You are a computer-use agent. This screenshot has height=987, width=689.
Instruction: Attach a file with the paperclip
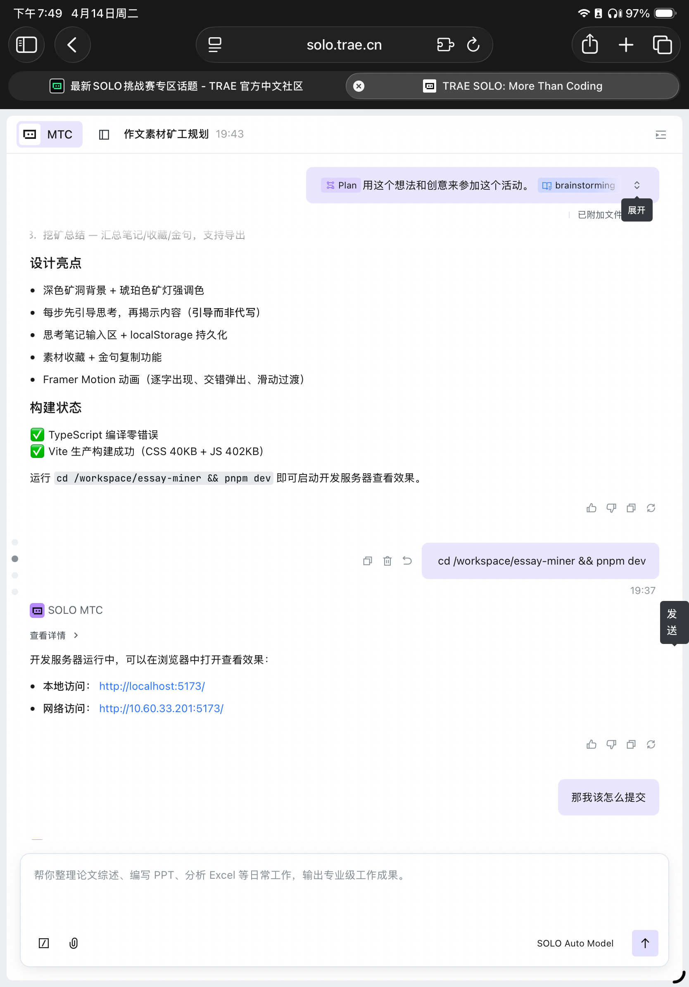coord(74,943)
